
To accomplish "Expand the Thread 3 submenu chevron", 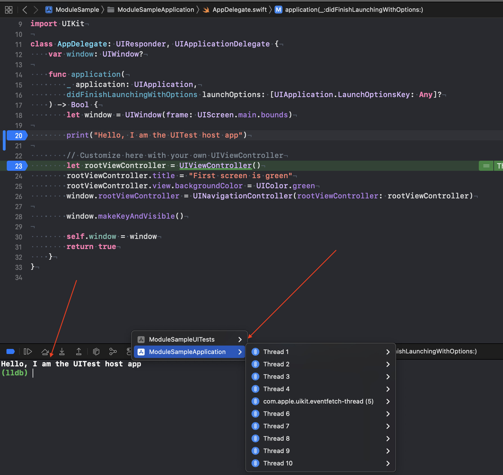I will point(388,377).
